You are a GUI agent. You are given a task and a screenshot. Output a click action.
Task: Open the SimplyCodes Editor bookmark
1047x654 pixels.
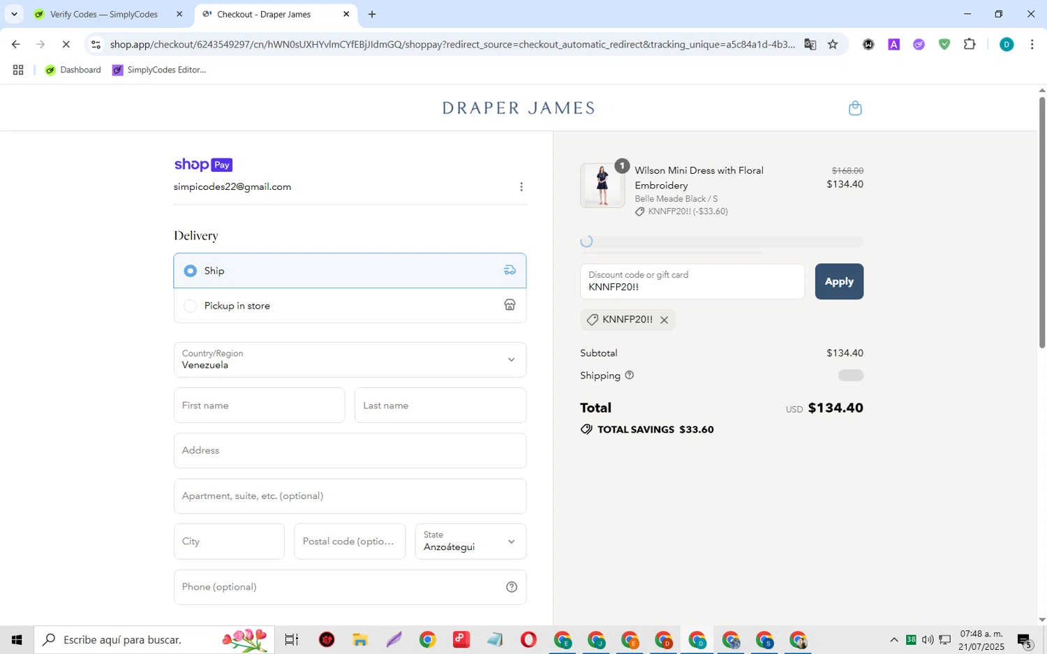tap(159, 70)
